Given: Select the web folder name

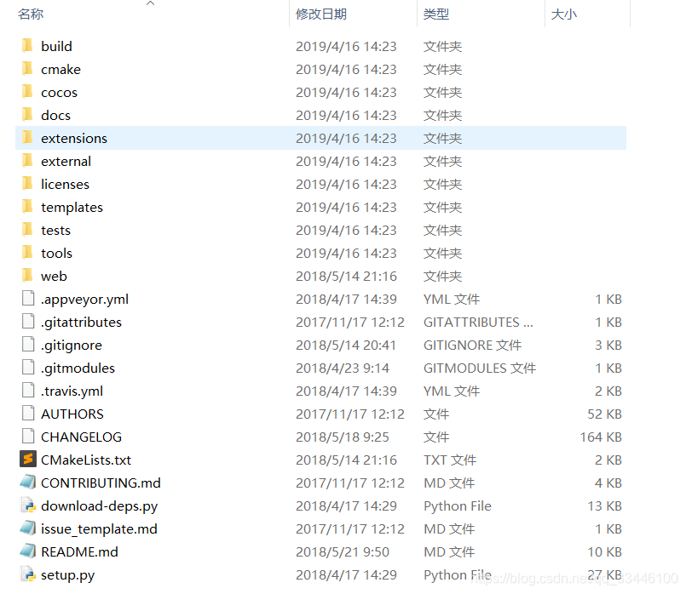Looking at the screenshot, I should (54, 276).
